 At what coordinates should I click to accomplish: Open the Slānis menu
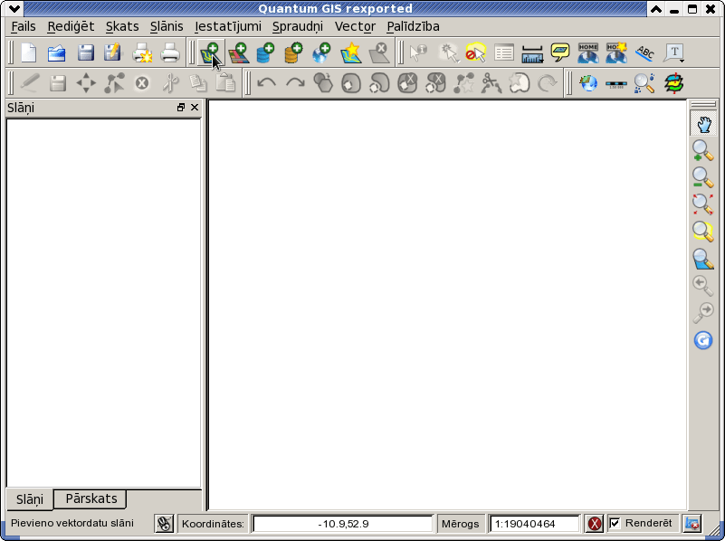167,27
